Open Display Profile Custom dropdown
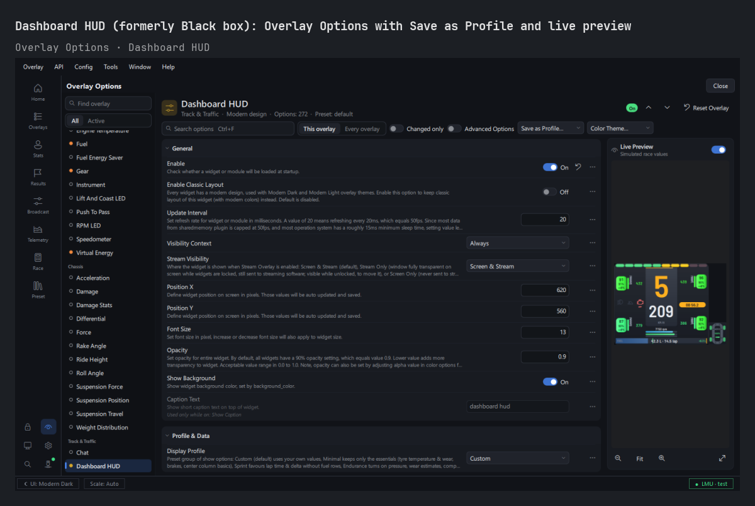Screen dimensions: 755x506 click(x=517, y=458)
